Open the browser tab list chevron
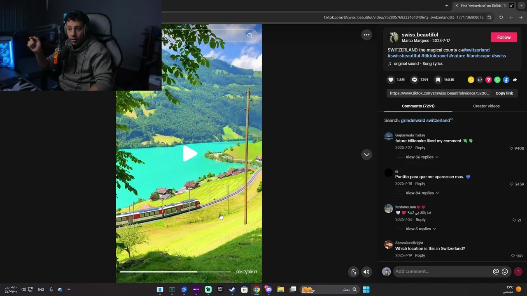 pos(521,5)
